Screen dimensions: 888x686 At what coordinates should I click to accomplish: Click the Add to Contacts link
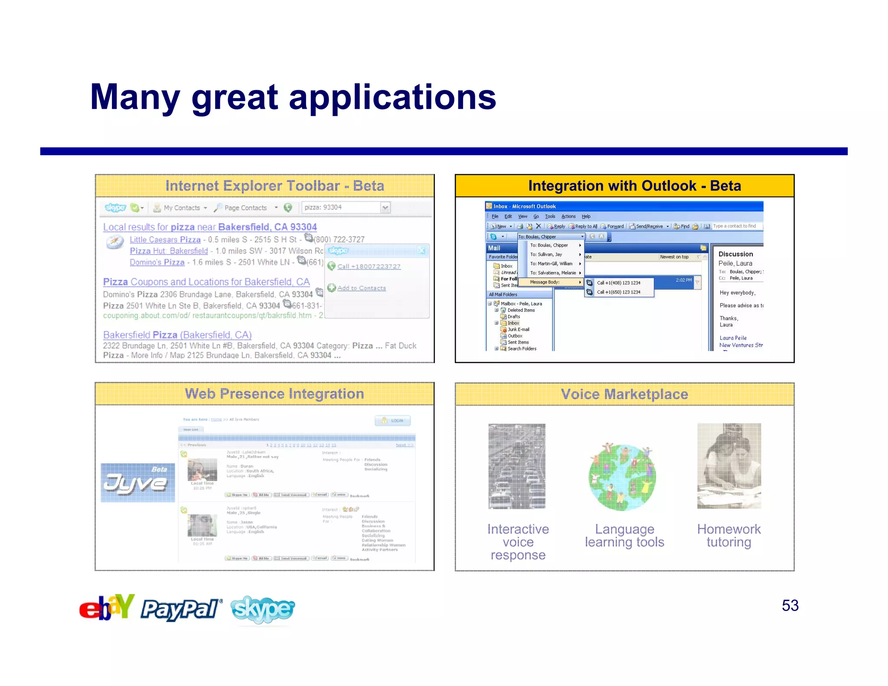click(x=361, y=288)
